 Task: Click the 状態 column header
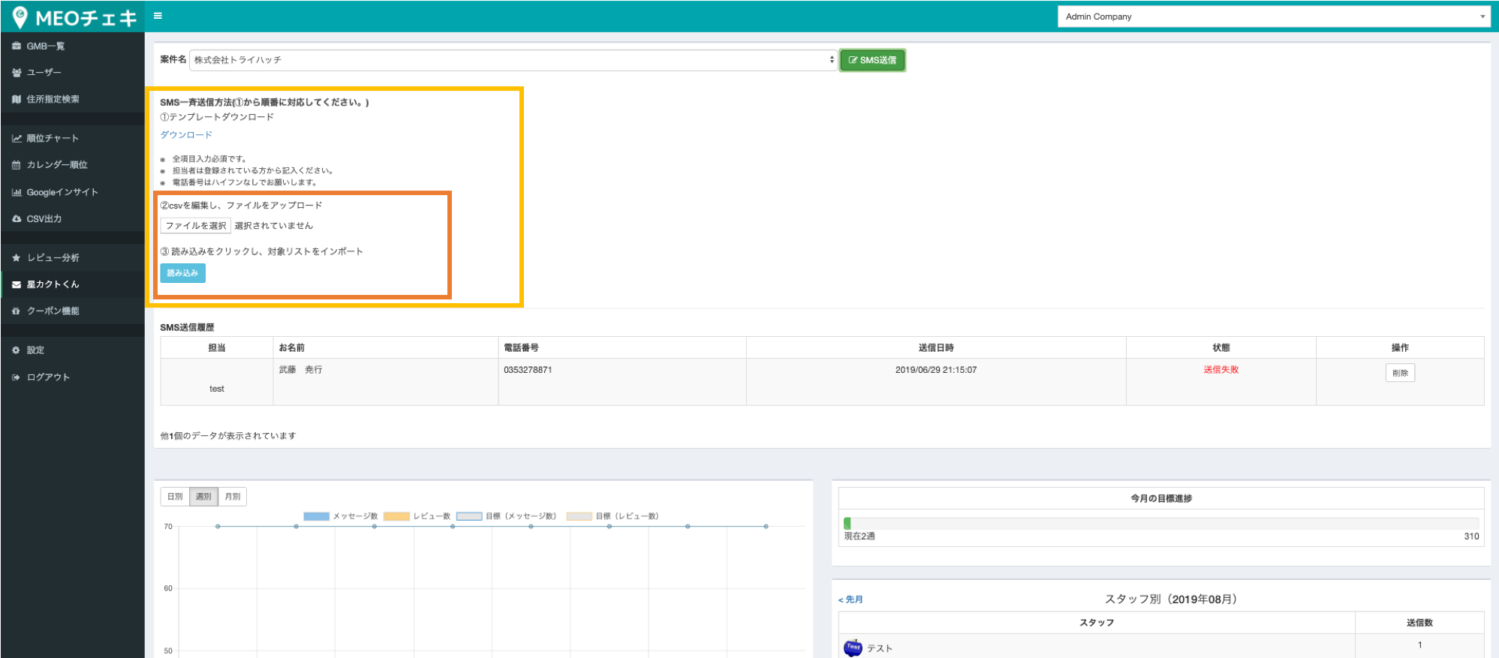click(x=1221, y=348)
